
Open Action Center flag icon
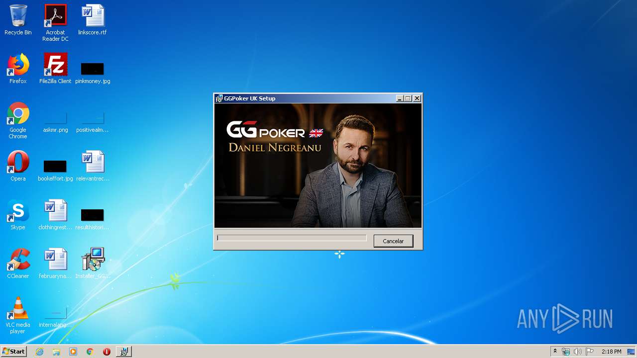tap(590, 352)
